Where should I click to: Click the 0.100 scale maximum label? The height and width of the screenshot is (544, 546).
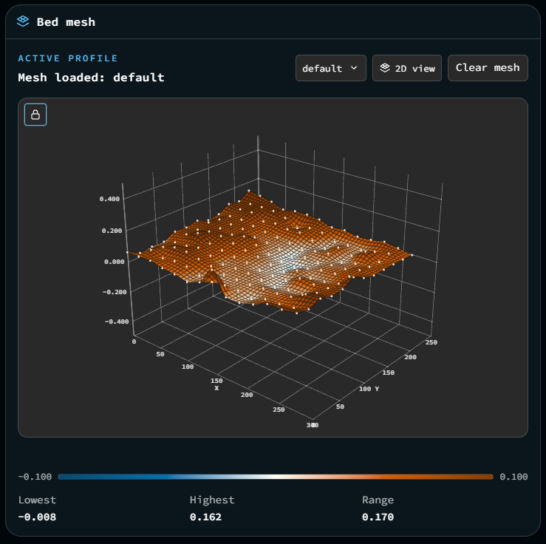coord(513,477)
